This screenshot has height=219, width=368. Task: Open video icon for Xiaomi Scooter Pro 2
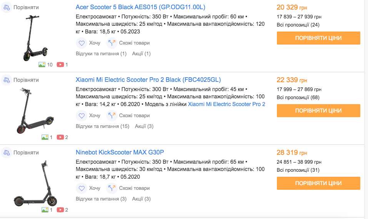click(x=60, y=137)
